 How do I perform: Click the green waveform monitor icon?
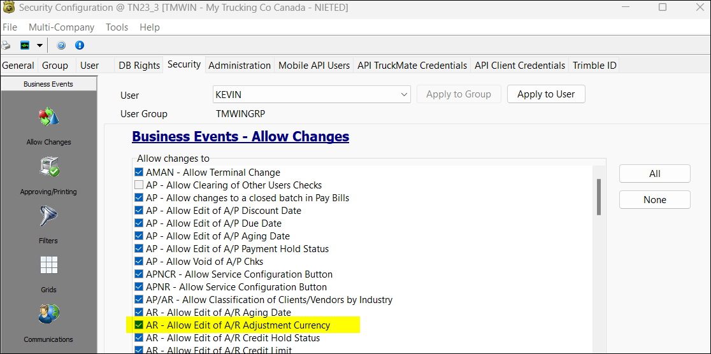[25, 45]
